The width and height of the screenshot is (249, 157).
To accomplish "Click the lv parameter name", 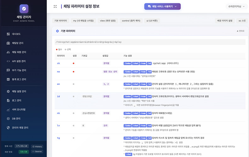I will tap(58, 126).
